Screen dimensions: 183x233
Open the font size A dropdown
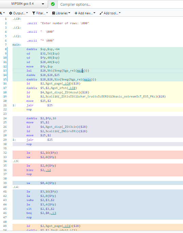pyautogui.click(x=2, y=13)
